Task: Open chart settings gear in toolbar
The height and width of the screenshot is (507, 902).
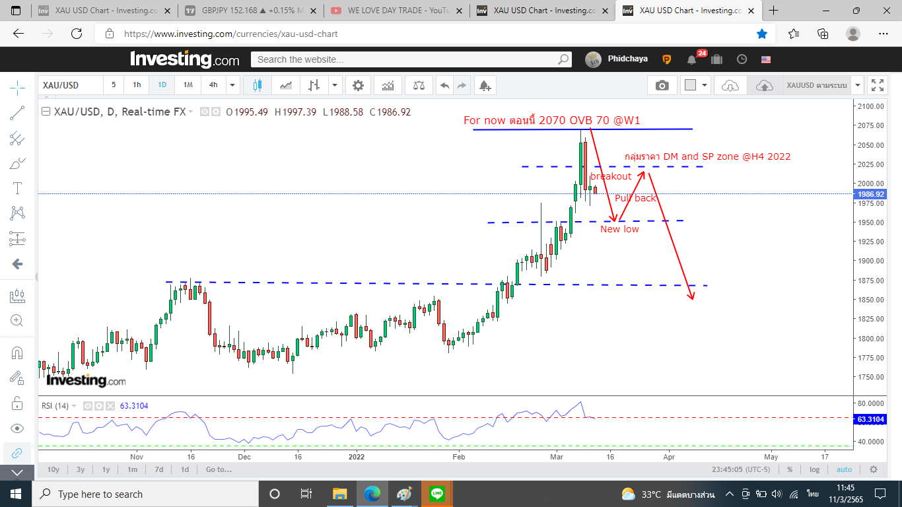Action: 358,85
